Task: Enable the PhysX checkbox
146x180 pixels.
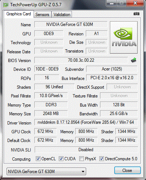Action: tap(81, 159)
